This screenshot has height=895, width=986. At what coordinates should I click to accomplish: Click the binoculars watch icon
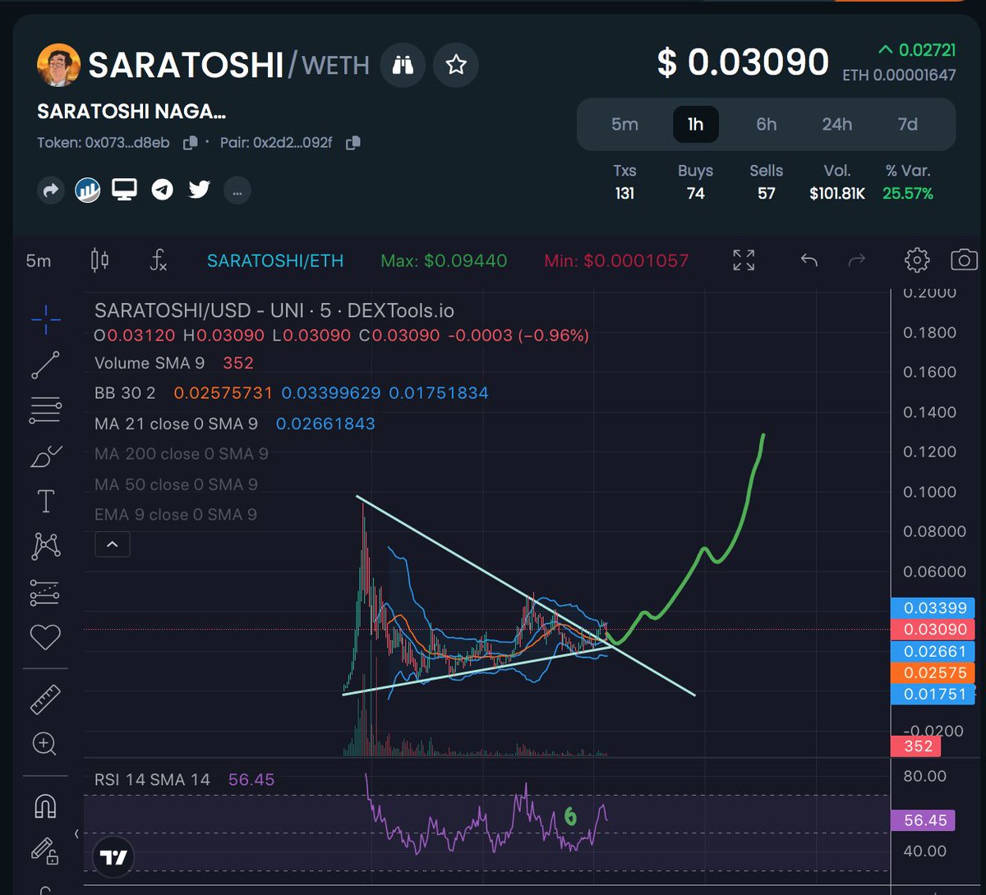click(403, 65)
